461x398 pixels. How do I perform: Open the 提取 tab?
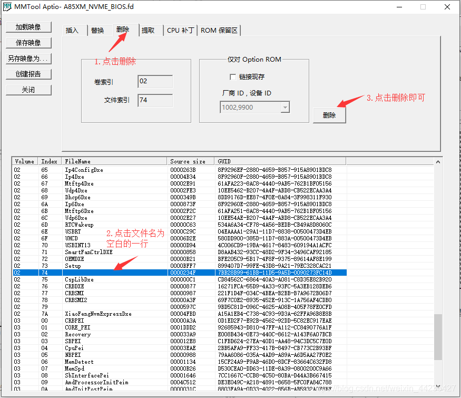coord(151,30)
